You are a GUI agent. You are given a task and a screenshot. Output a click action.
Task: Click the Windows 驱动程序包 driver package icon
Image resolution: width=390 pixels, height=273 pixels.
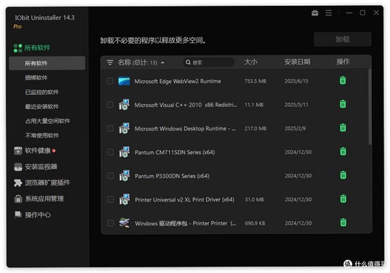click(x=124, y=222)
